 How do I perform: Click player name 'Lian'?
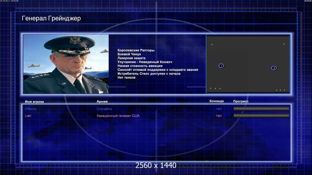pos(28,116)
